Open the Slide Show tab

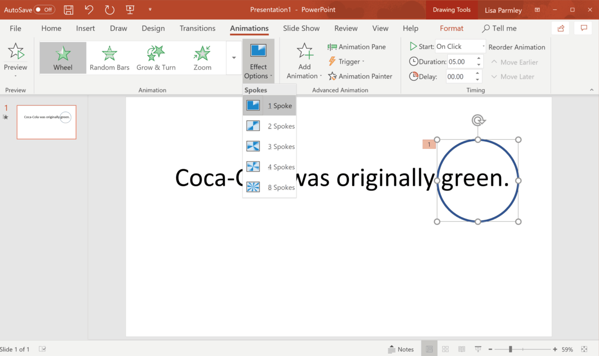coord(301,28)
